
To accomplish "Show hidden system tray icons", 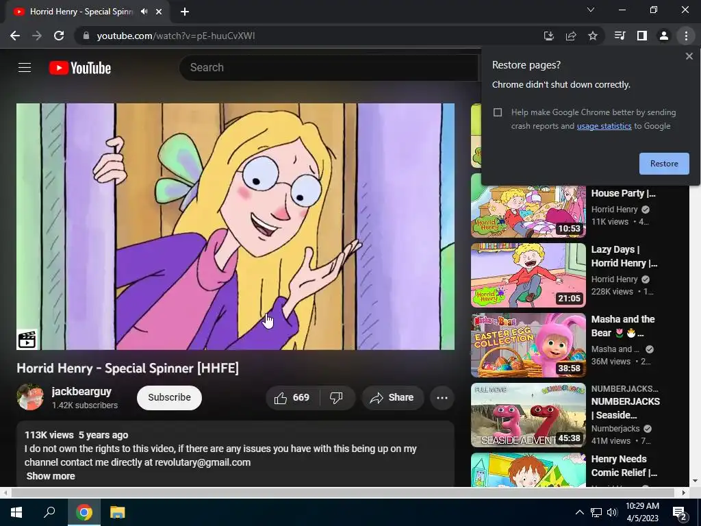I will 579,512.
